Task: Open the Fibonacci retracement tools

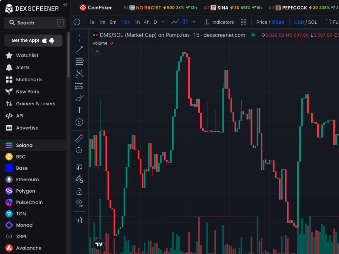Action: coord(79,62)
